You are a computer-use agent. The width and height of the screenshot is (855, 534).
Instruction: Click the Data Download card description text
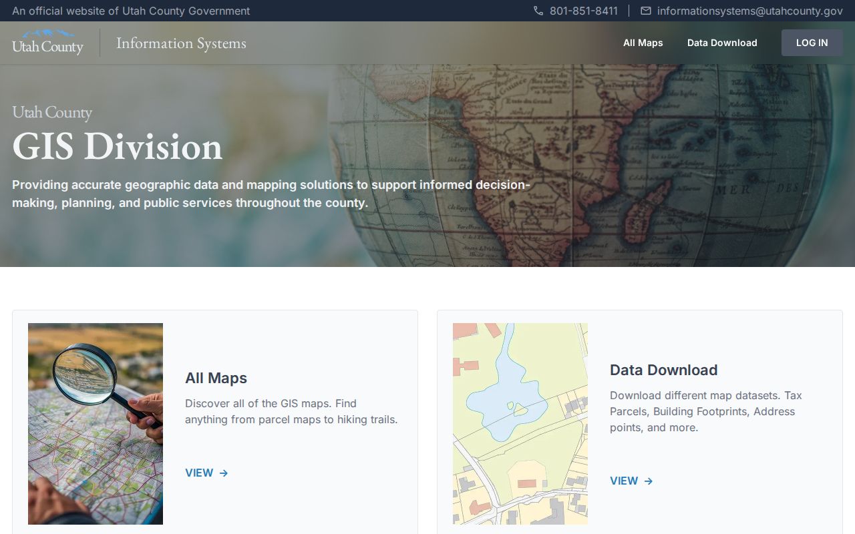point(706,411)
